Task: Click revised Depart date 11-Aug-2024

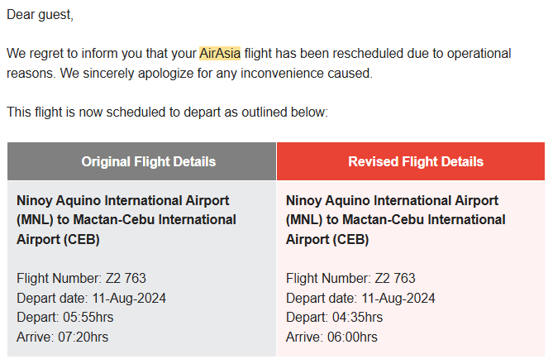Action: (x=360, y=298)
